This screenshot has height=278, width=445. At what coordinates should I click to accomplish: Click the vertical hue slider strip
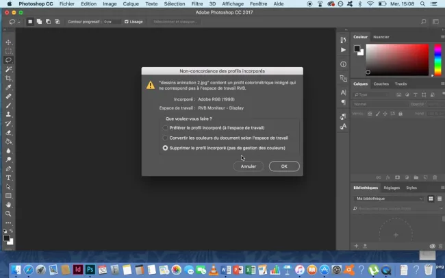pyautogui.click(x=438, y=60)
